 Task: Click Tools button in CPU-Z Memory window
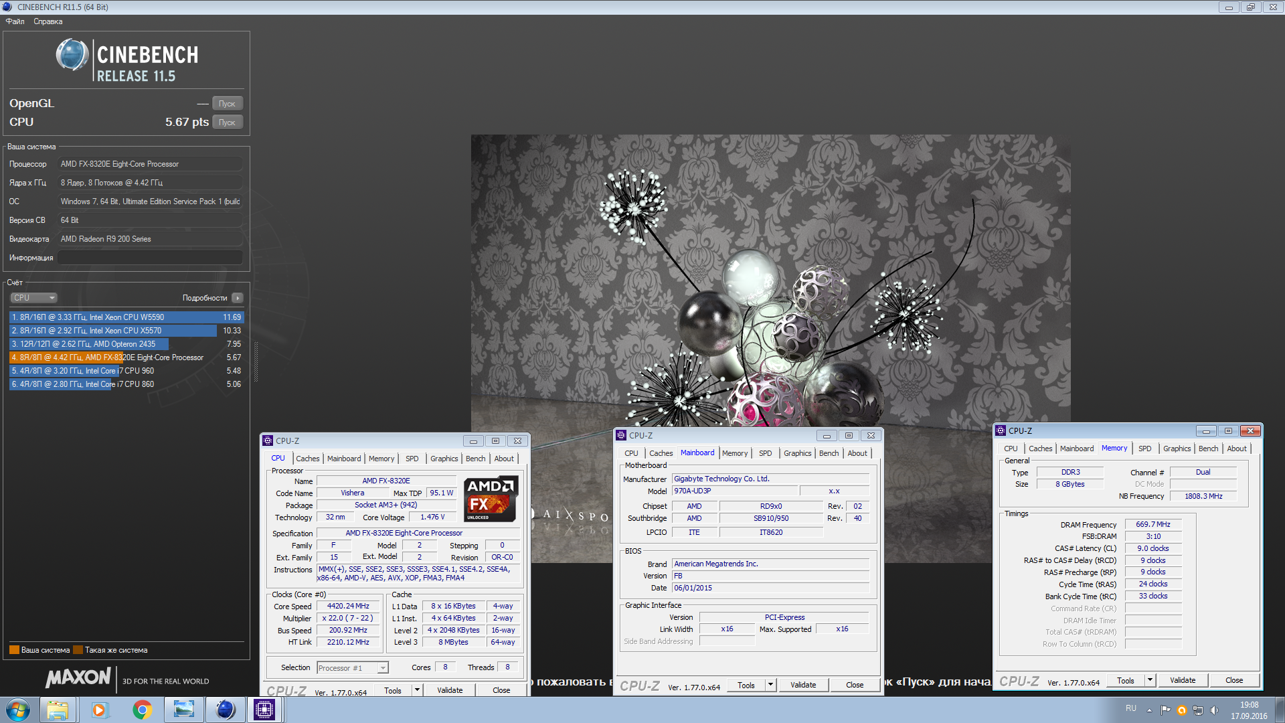1126,680
